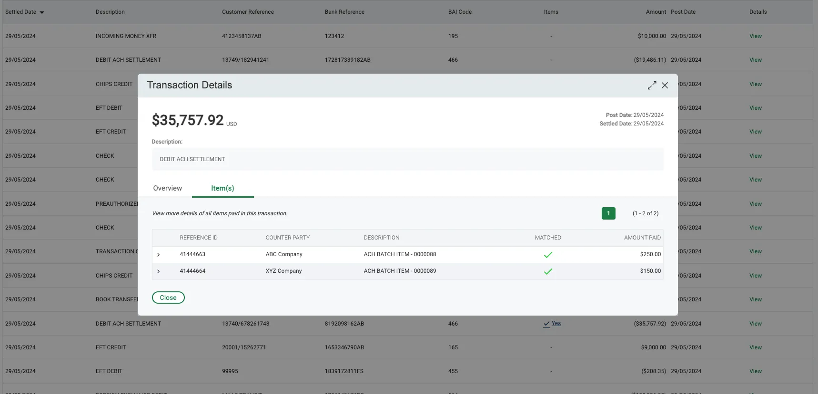Switch to the Overview tab
Viewport: 818px width, 394px height.
[168, 188]
